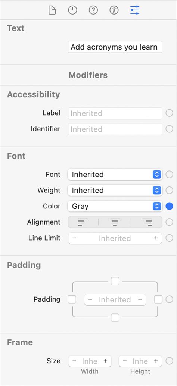Open the Accessibility inspector tab
177x386 pixels.
(x=114, y=10)
